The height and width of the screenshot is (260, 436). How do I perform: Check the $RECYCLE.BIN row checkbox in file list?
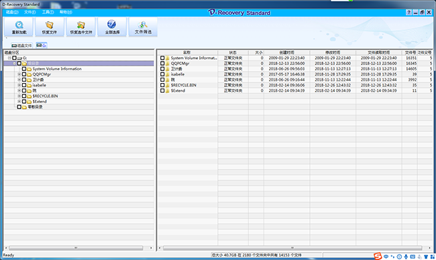(x=162, y=85)
